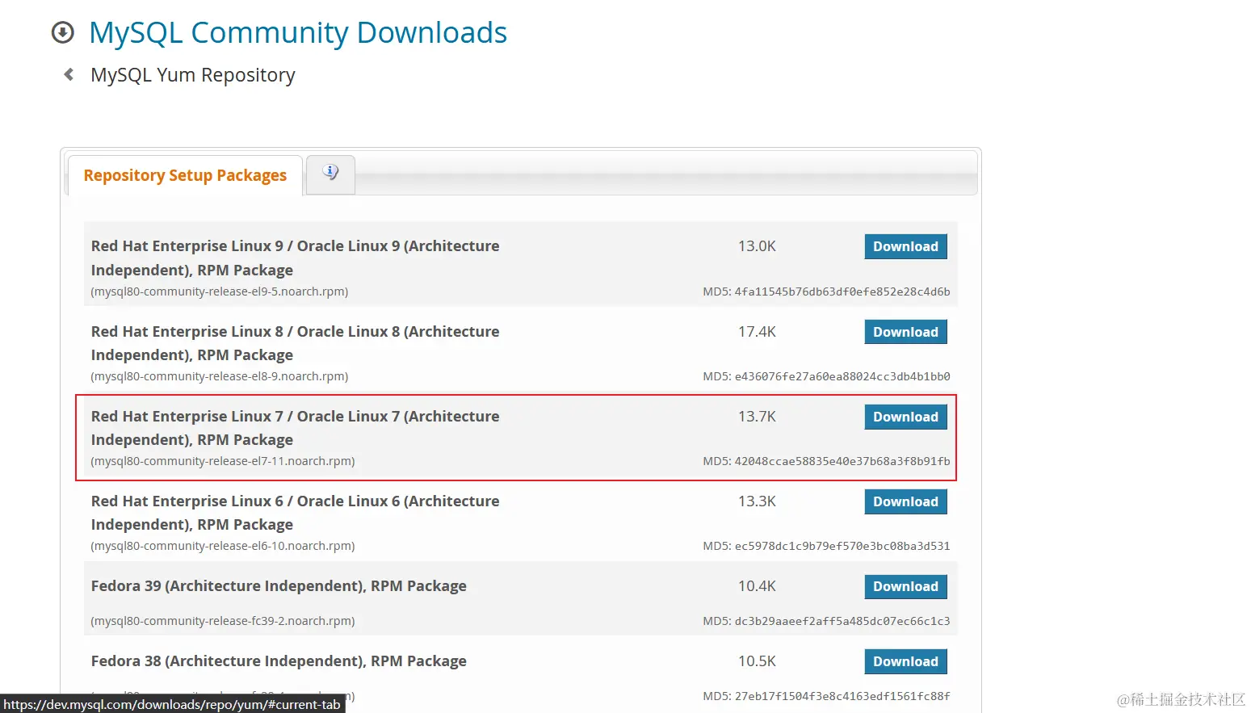Download the Fedora 38 RPM package
Screen dimensions: 1251x713
pyautogui.click(x=905, y=661)
